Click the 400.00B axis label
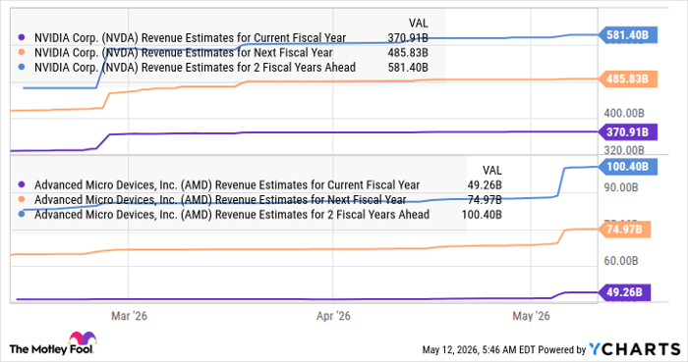This screenshot has height=362, width=688. [x=624, y=114]
